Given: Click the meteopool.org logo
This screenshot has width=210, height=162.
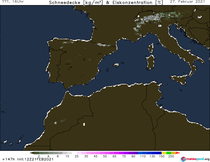Looking at the screenshot, I should point(195,159).
